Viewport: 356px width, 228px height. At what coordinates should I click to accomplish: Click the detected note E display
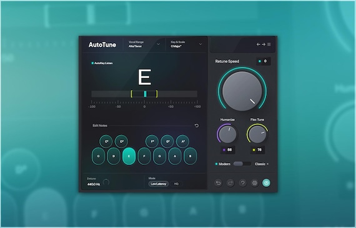coord(144,77)
